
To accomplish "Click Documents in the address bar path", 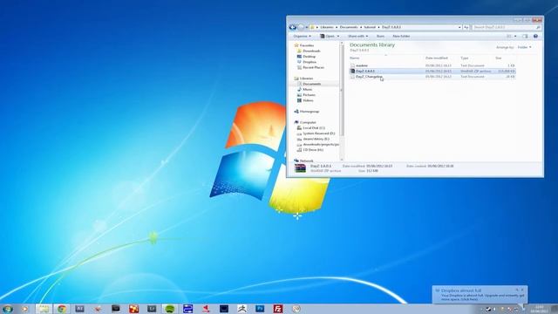I will 349,27.
